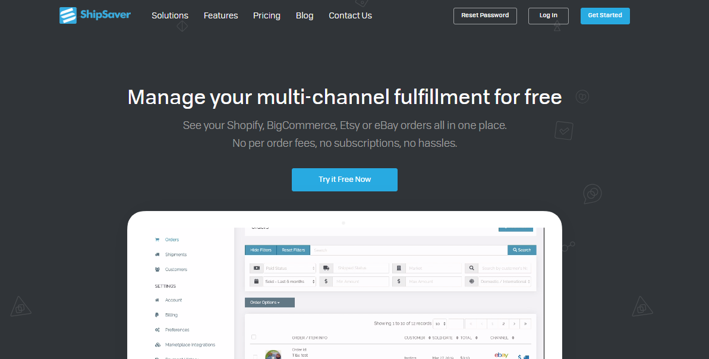Go to the Pricing page
The width and height of the screenshot is (709, 359).
click(267, 15)
